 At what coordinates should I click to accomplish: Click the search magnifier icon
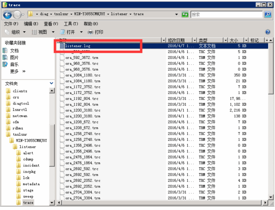coord(268,15)
